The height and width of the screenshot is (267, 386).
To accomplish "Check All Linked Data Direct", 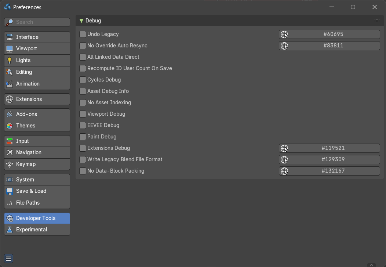I will (x=83, y=57).
